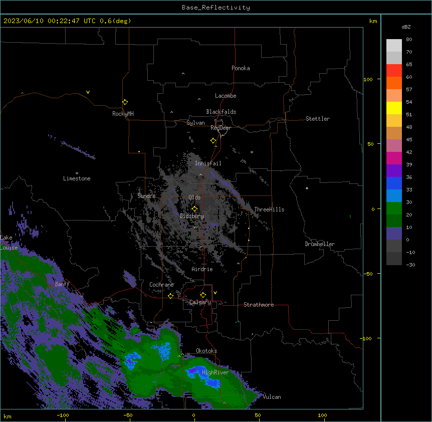The image size is (432, 422).
Task: Click the slate purple 10-0 dBZ swatch
Action: click(394, 234)
